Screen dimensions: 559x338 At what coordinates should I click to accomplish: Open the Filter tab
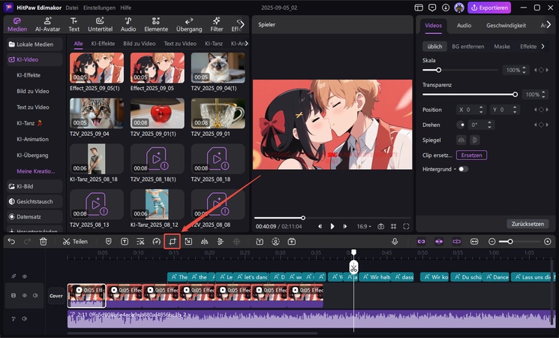pos(216,25)
